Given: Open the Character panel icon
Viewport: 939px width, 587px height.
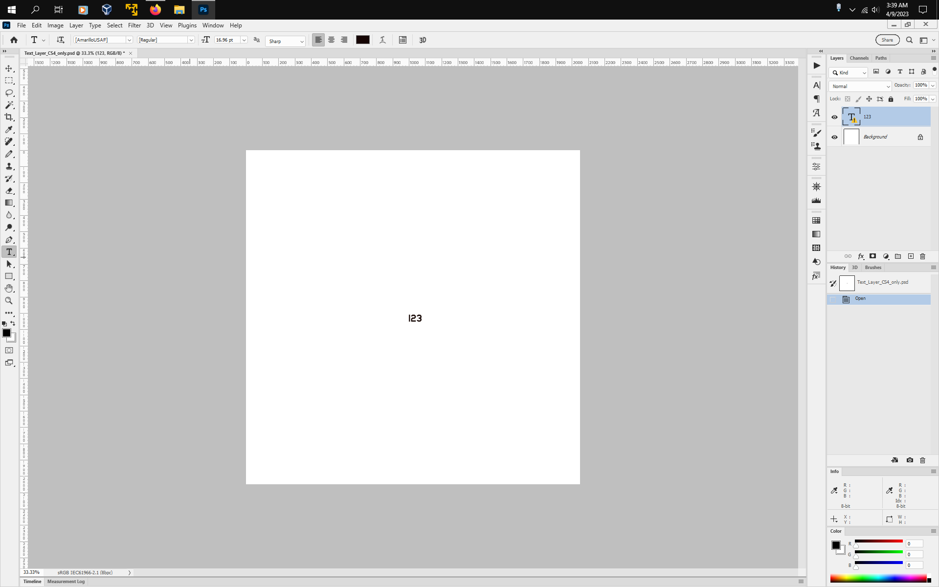Looking at the screenshot, I should (816, 85).
